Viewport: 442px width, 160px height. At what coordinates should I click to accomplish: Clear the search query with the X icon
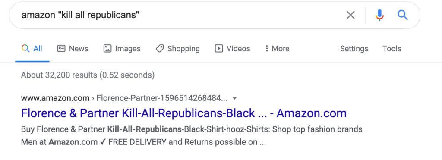(350, 15)
